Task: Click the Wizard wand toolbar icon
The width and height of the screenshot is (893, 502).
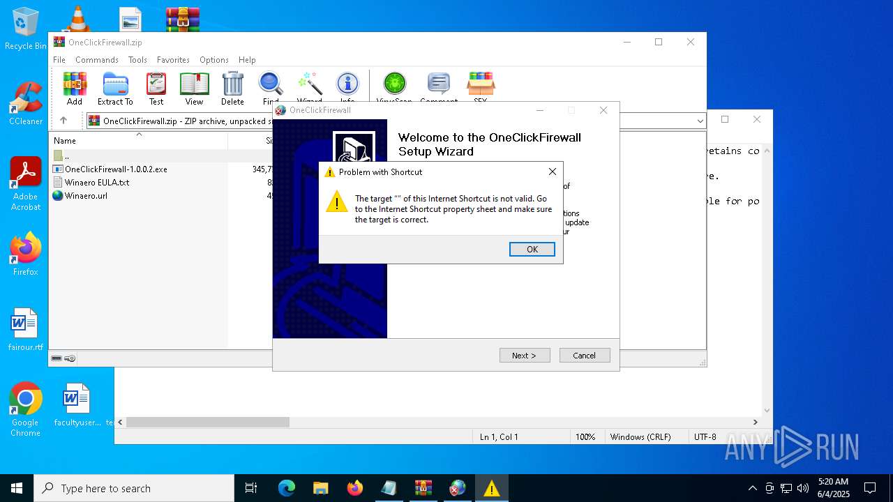Action: 309,89
